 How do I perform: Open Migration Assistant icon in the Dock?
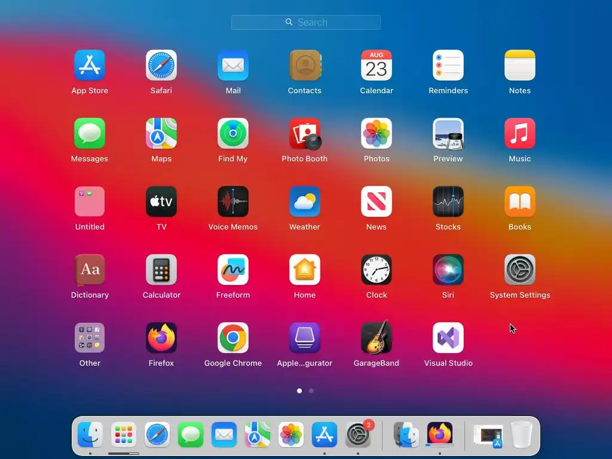pos(406,434)
